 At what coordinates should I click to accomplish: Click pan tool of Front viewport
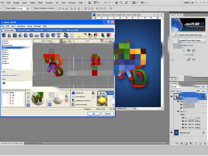[65, 41]
